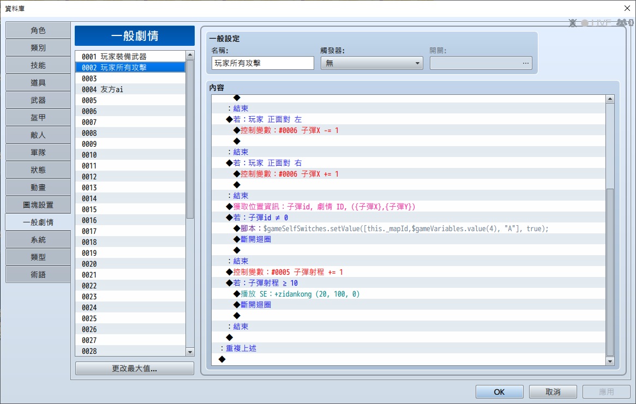Viewport: 636px width, 404px height.
Task: Select common event 0010
Action: [x=130, y=155]
